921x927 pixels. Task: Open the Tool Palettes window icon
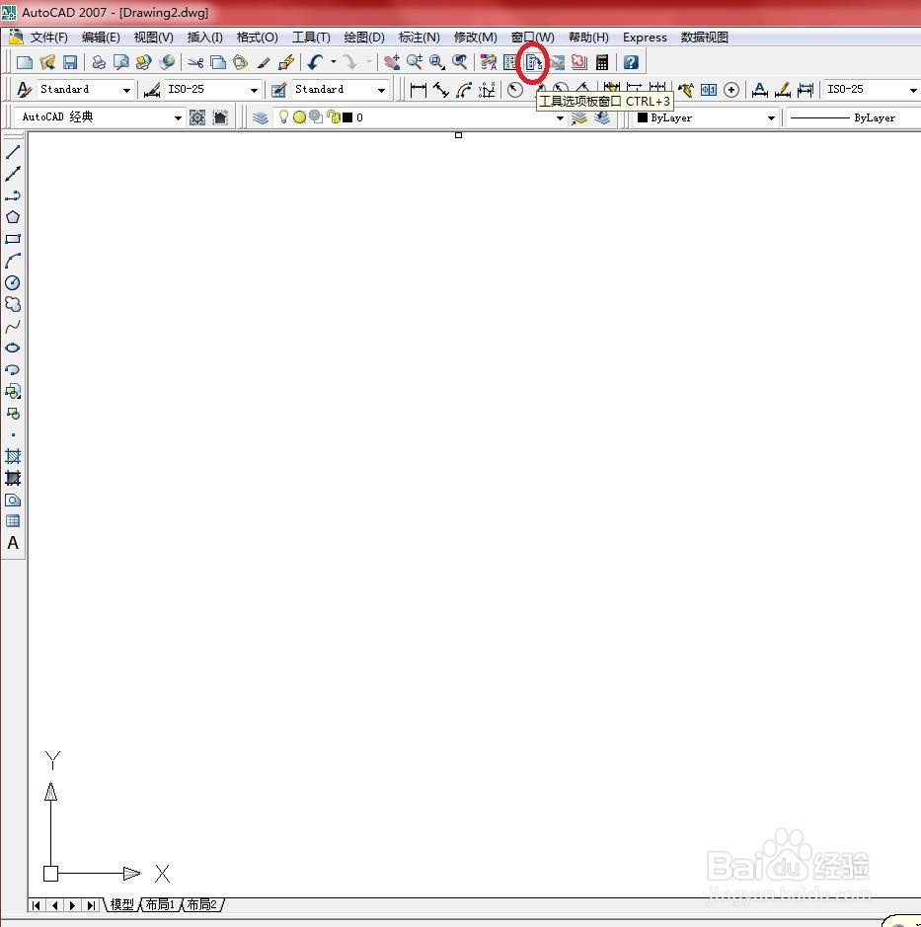pyautogui.click(x=534, y=62)
